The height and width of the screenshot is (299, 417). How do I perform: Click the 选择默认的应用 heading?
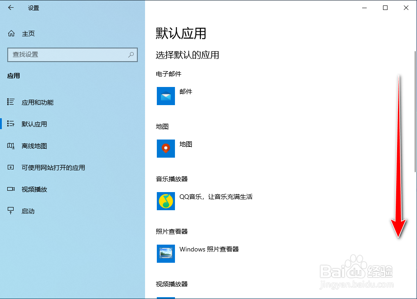188,55
